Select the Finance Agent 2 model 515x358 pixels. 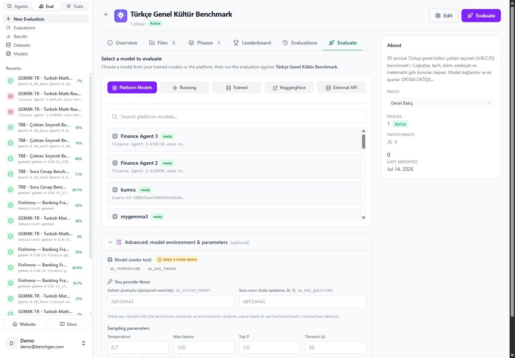tap(234, 167)
